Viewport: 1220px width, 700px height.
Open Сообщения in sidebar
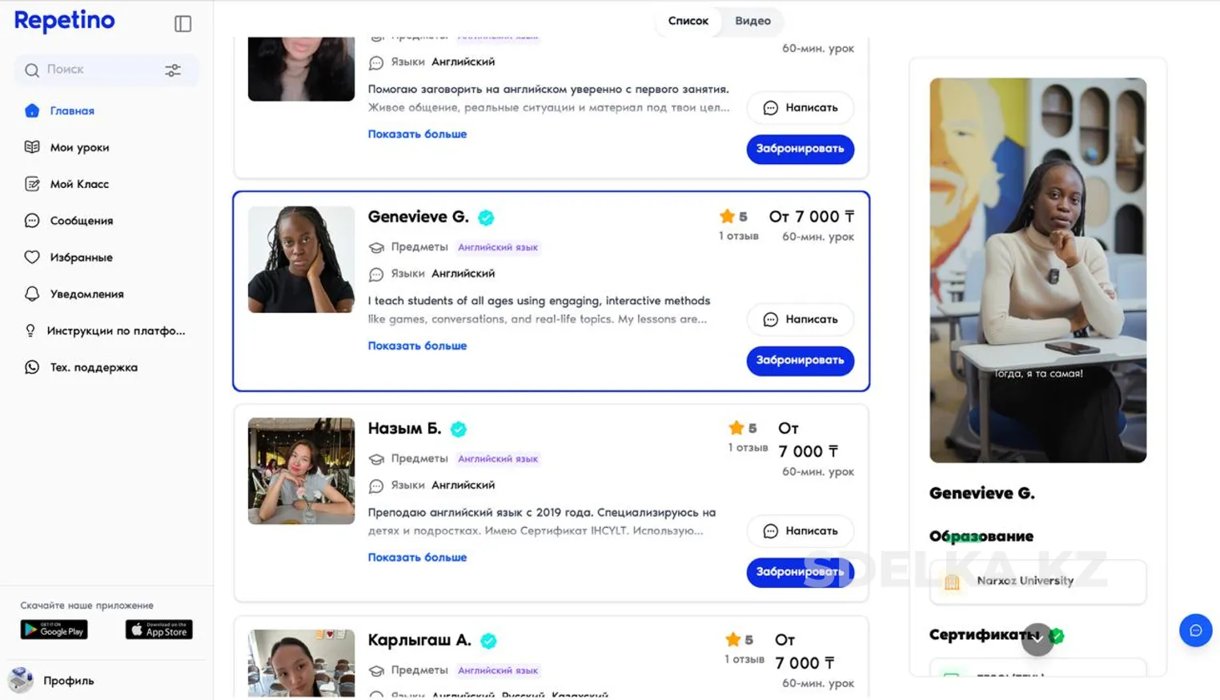click(81, 220)
